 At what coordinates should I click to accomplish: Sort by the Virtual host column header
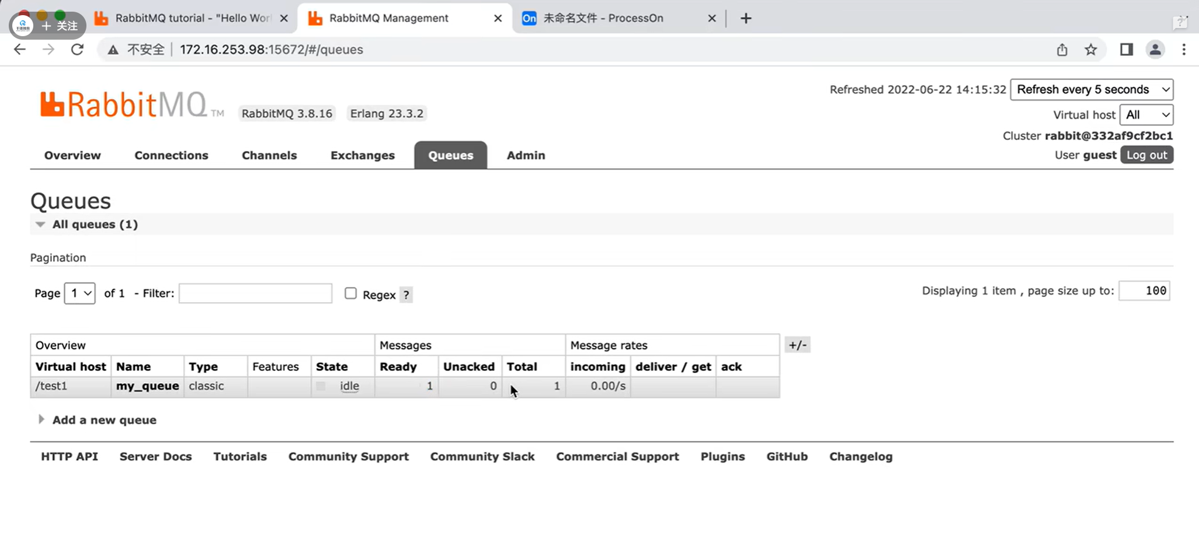click(x=71, y=366)
